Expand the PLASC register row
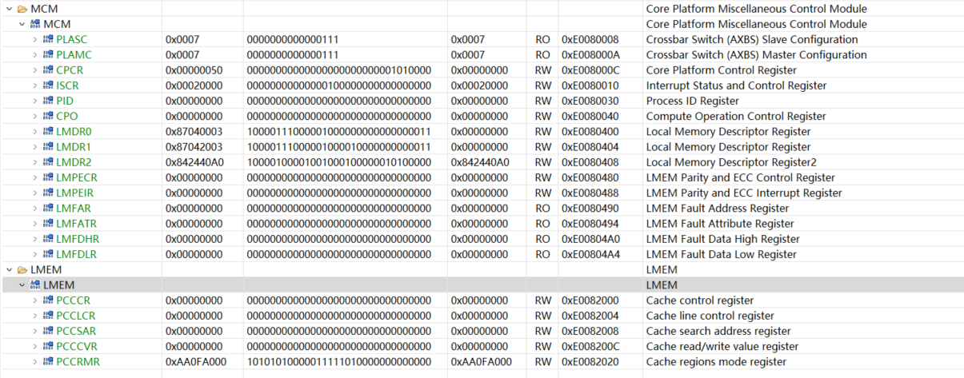This screenshot has height=378, width=964. click(x=34, y=39)
